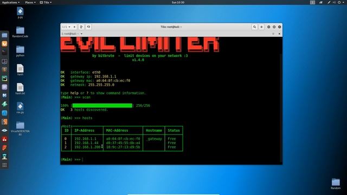This screenshot has width=347, height=195.
Task: Maximize the terminal pane icon
Action: tap(273, 34)
